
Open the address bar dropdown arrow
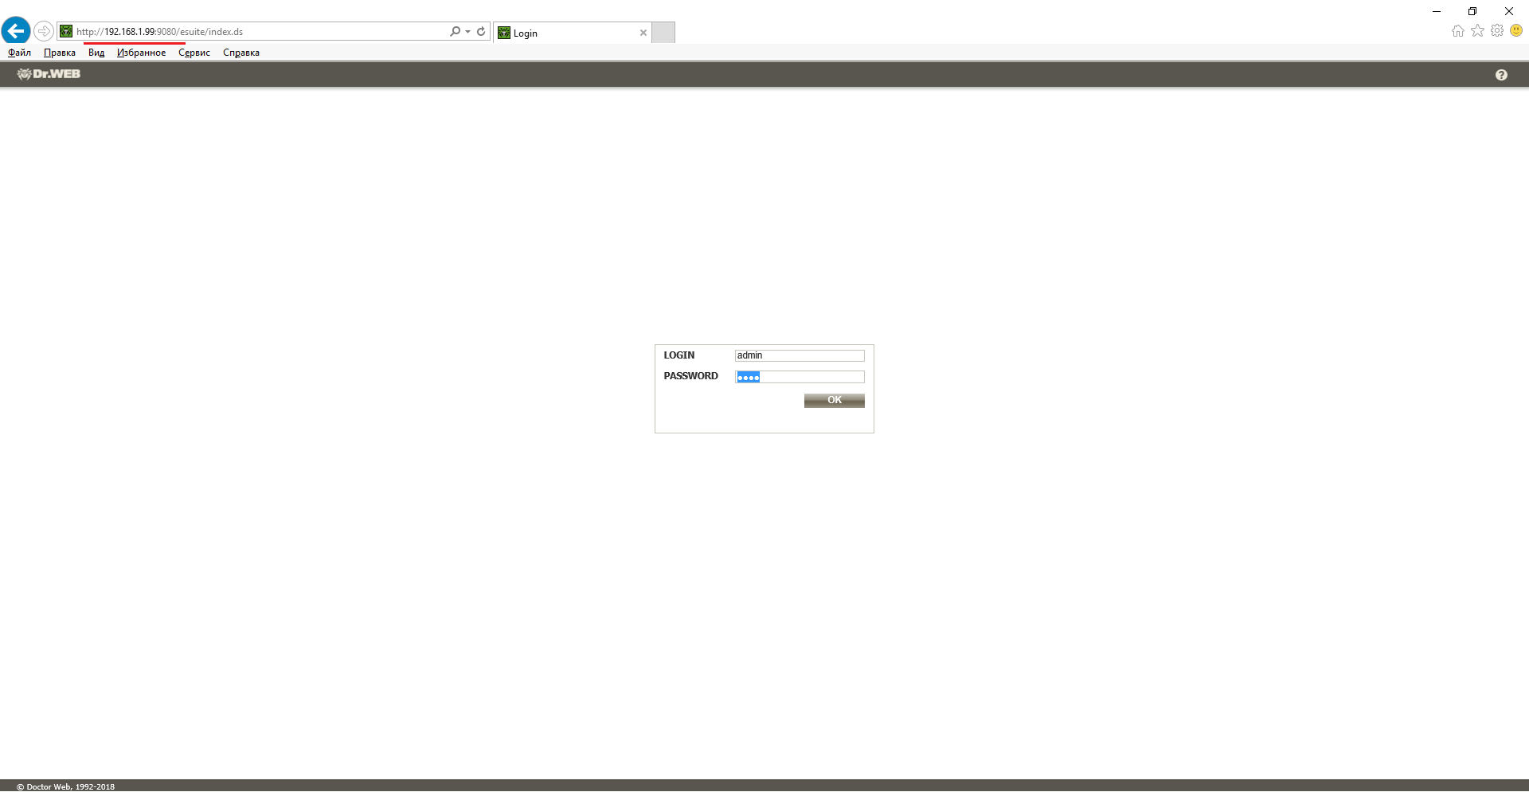467,32
